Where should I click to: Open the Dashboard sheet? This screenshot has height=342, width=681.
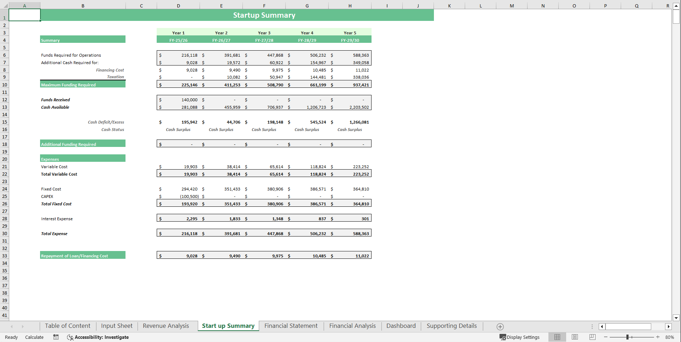coord(401,326)
